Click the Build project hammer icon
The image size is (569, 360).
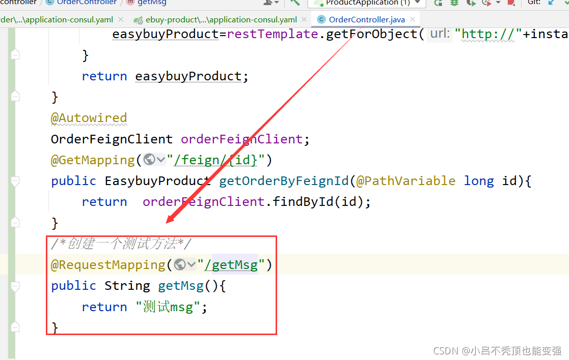[295, 3]
